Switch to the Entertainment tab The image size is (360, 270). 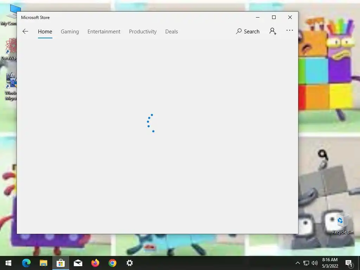(x=104, y=31)
